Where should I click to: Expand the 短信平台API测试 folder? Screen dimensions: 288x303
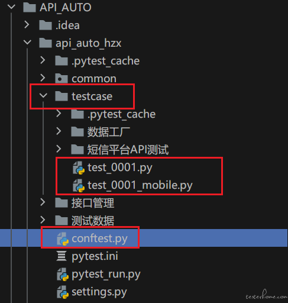[x=59, y=149]
